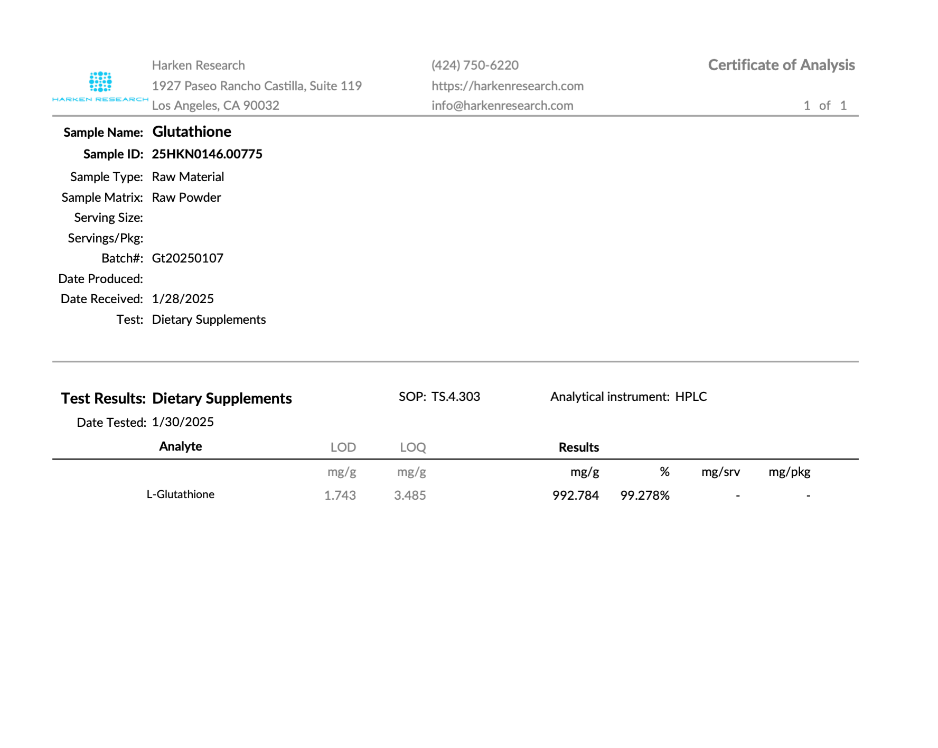
Task: Select the company name Harken Research
Action: (x=199, y=65)
